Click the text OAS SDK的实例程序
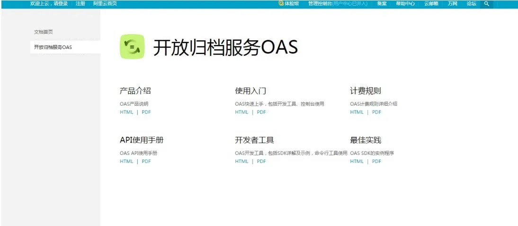 372,154
